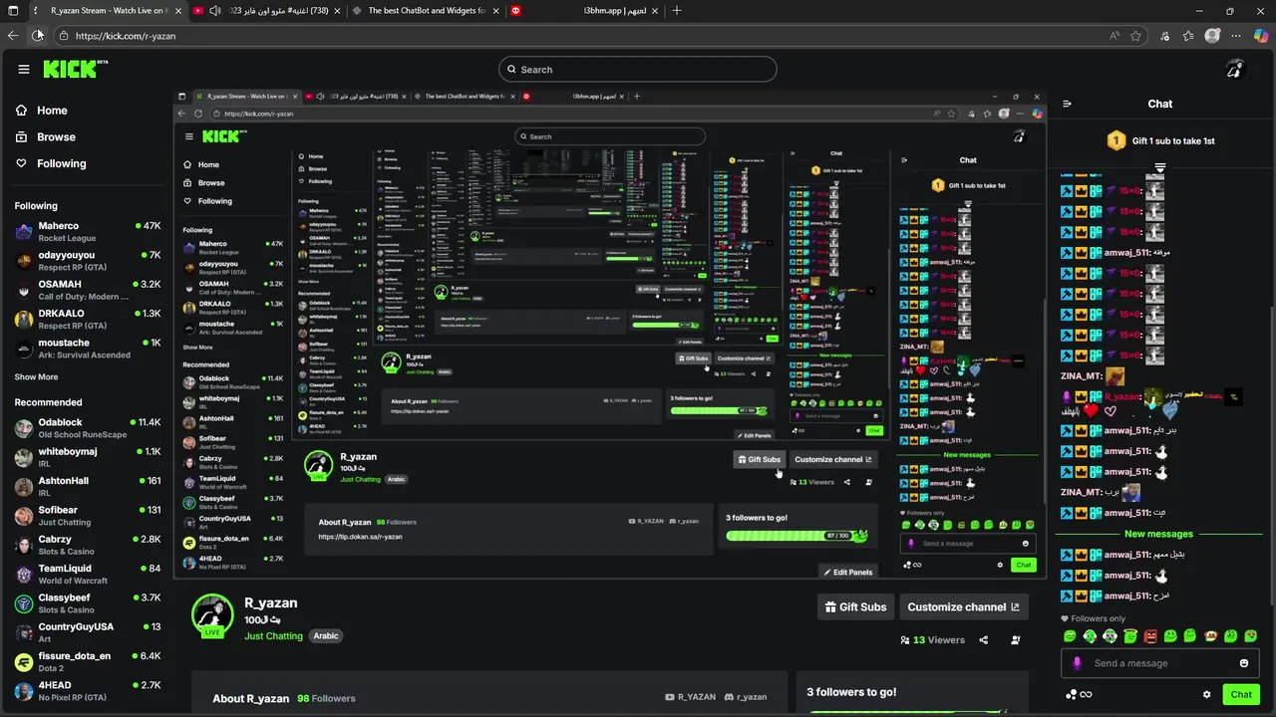The image size is (1276, 717).
Task: Open the hamburger menu beside Kick logo
Action: tap(24, 69)
